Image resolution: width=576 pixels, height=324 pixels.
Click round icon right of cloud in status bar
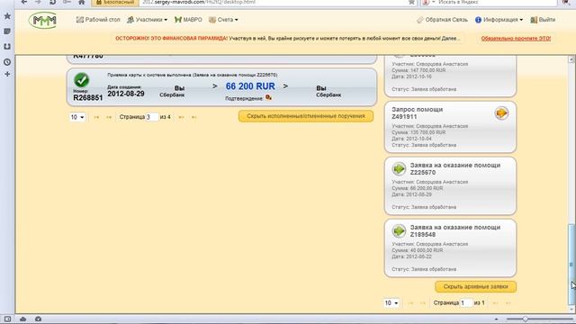point(38,319)
